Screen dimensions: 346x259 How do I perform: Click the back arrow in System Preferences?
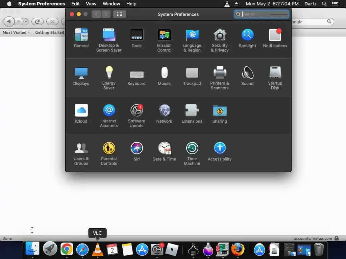[x=96, y=14]
